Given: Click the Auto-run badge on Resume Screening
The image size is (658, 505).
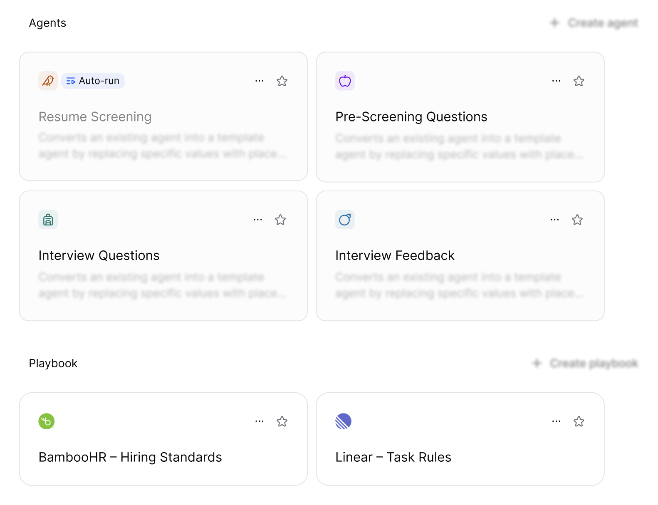Looking at the screenshot, I should (x=93, y=81).
